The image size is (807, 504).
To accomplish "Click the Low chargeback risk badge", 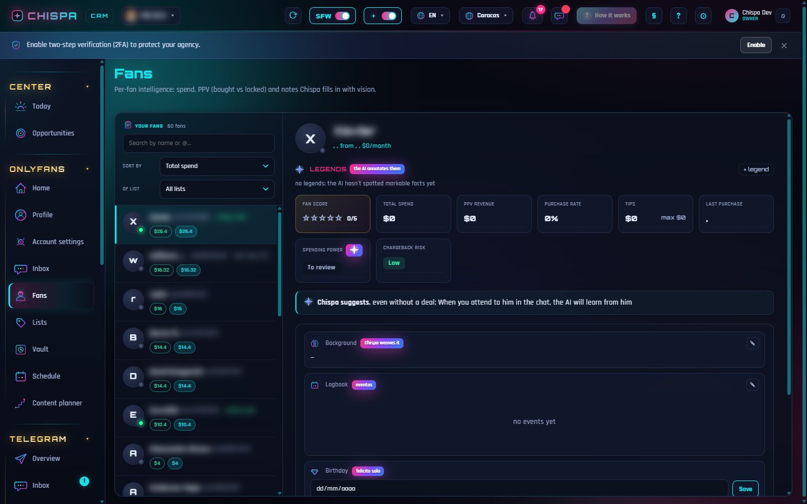I will [x=394, y=263].
